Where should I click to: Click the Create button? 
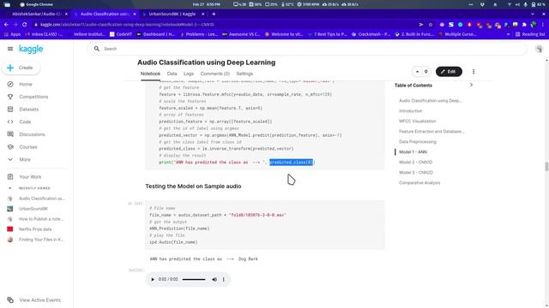pyautogui.click(x=21, y=68)
